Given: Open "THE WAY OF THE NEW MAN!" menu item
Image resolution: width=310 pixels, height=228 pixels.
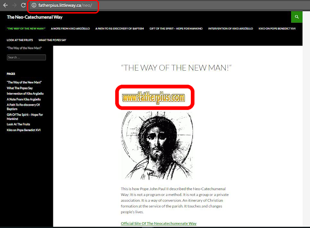Looking at the screenshot, I should pos(26,29).
